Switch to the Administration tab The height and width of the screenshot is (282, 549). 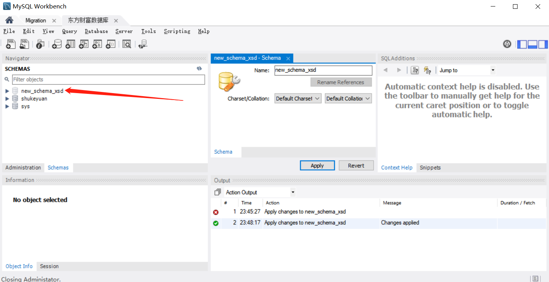(23, 168)
